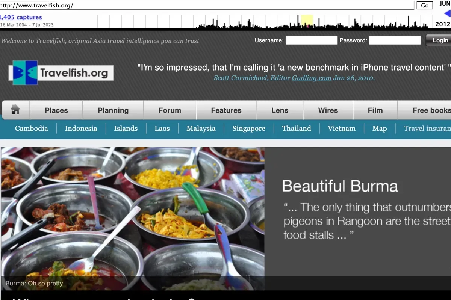Click the home icon in navigation bar
The height and width of the screenshot is (300, 451).
click(15, 110)
